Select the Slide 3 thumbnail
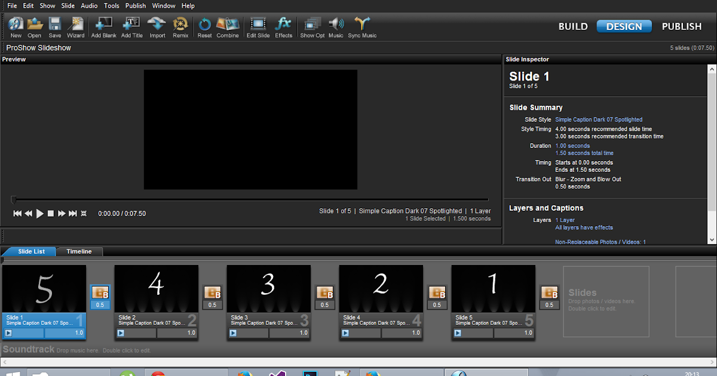Image resolution: width=717 pixels, height=376 pixels. tap(268, 288)
